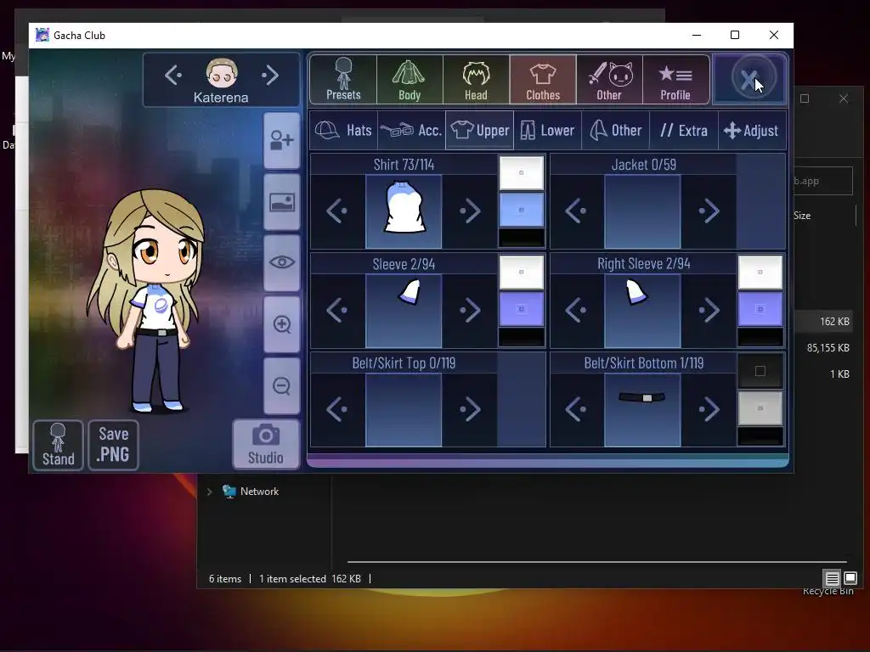Go to previous Right Sleeve style
Image resolution: width=870 pixels, height=652 pixels.
tap(575, 310)
